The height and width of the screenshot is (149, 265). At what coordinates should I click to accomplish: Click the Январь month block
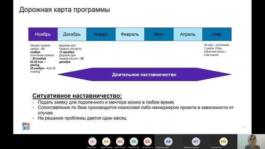click(101, 34)
